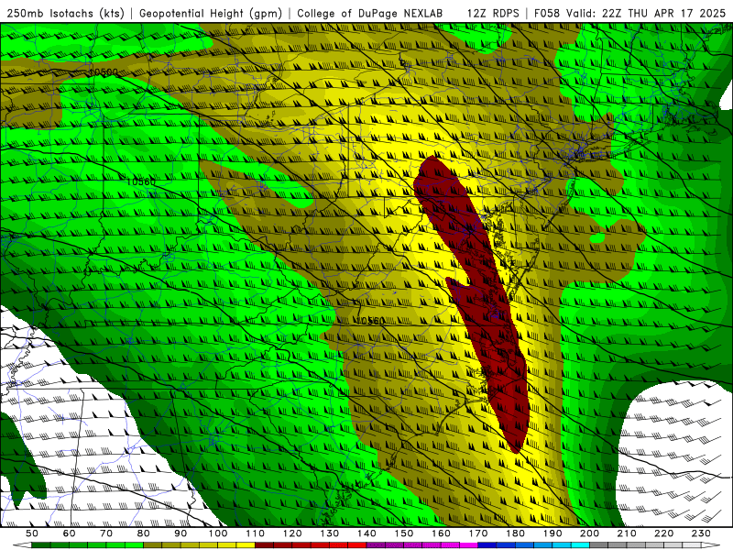
Task: Click the right arrow end of colorbar
Action: pos(711,545)
